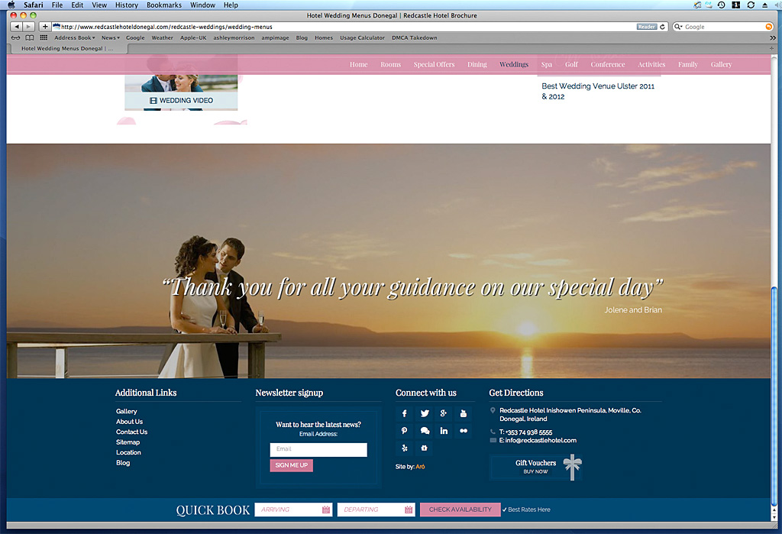Click the LinkedIn icon
Image resolution: width=782 pixels, height=534 pixels.
(444, 430)
